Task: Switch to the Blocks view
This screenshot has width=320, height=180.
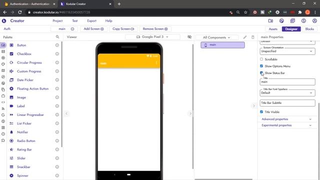Action: pos(309,29)
